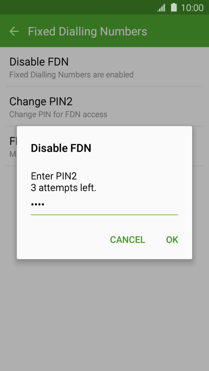Tap the green underline of PIN field
This screenshot has height=371, width=209.
104,215
